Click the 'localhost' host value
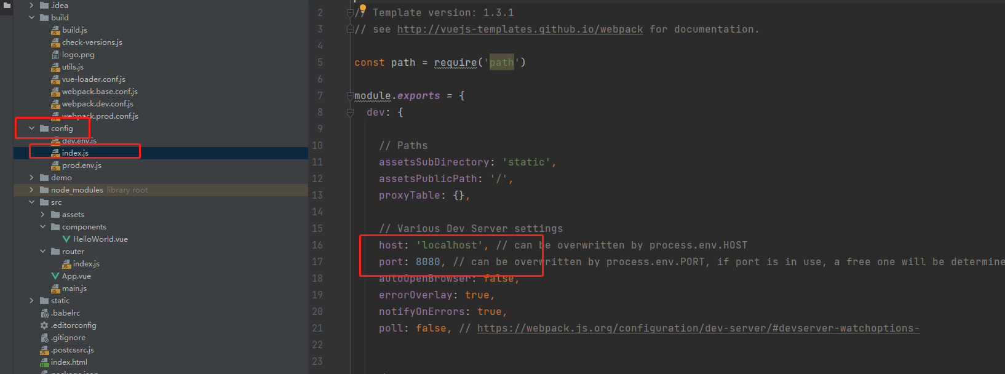The height and width of the screenshot is (374, 1005). point(450,245)
